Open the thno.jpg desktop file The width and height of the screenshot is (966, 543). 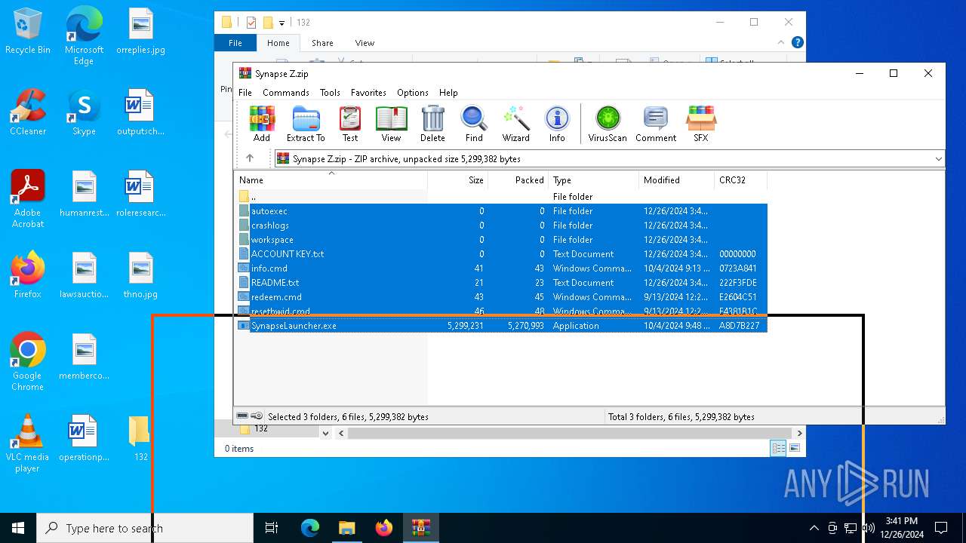click(x=140, y=275)
